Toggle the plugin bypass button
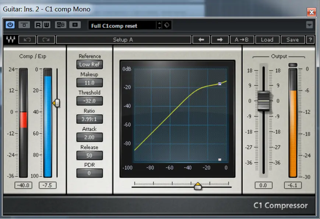This screenshot has width=320, height=219. (x=24, y=25)
